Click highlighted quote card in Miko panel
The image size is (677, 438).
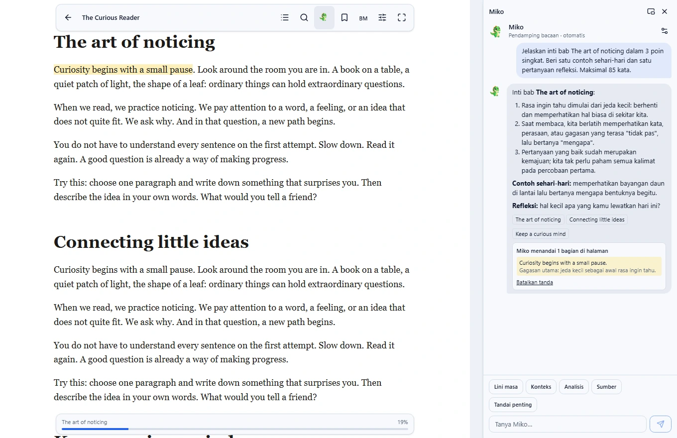tap(589, 266)
